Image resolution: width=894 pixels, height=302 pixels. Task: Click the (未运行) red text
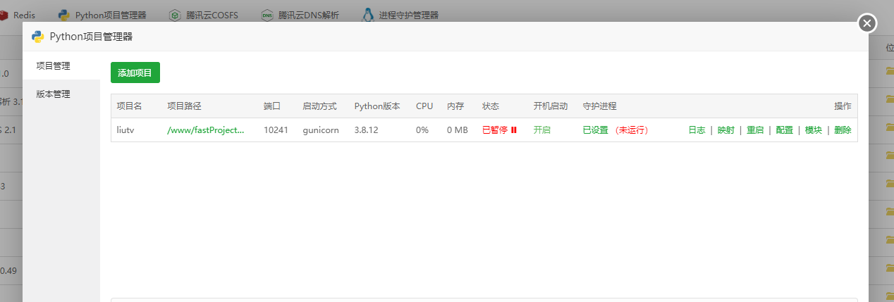point(631,130)
